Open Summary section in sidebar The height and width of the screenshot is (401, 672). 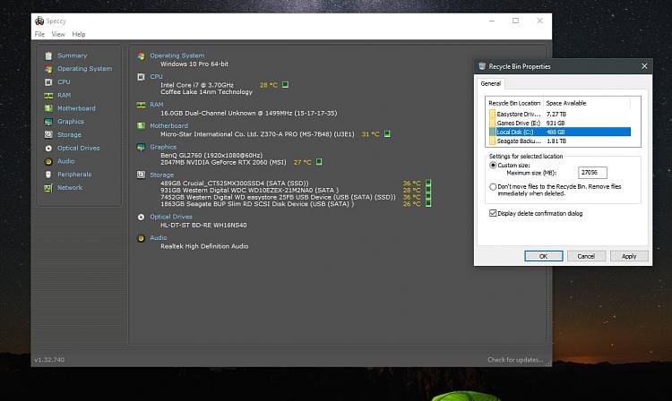[72, 55]
